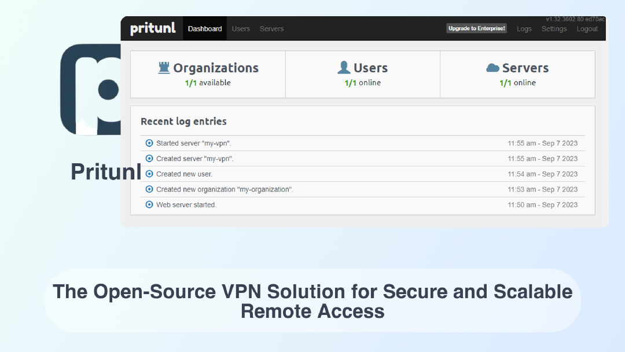Open the Dashboard tab
625x352 pixels.
tap(205, 29)
